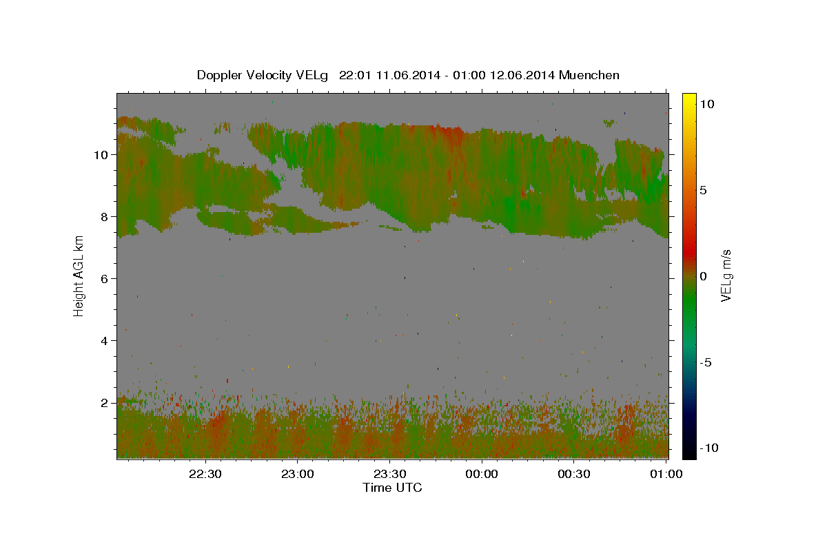Pick the black bottom of the colorbar
This screenshot has height=551, width=827.
tap(688, 453)
